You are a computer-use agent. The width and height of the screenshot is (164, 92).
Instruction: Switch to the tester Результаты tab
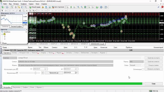click(17, 87)
